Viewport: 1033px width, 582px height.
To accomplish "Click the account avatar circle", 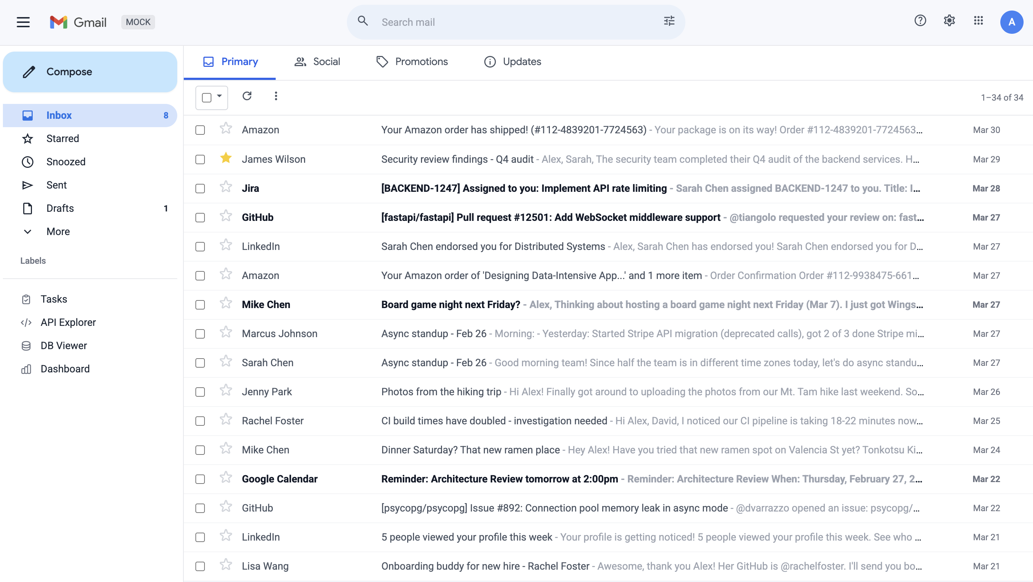I will [x=1012, y=22].
